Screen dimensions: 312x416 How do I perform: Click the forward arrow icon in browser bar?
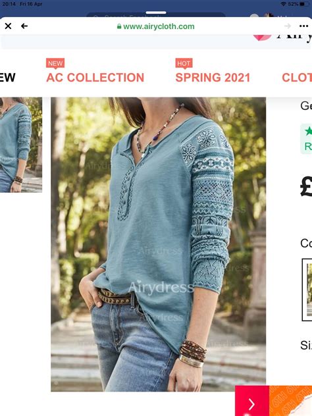pos(288,26)
